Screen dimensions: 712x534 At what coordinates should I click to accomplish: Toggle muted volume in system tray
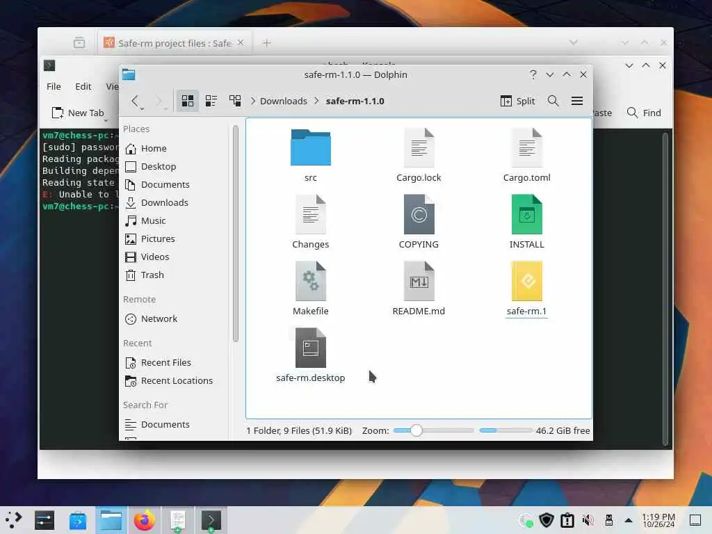point(588,520)
